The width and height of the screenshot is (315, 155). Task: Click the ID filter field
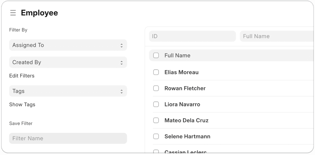coord(192,36)
